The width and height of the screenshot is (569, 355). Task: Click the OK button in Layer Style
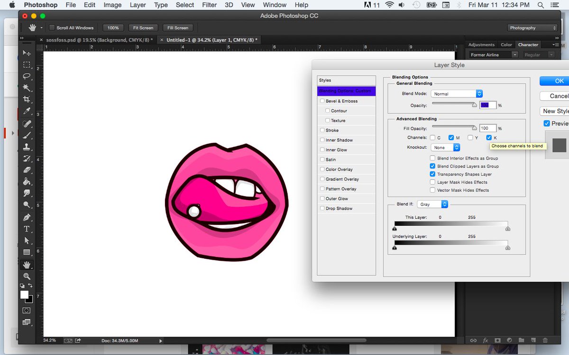point(554,81)
